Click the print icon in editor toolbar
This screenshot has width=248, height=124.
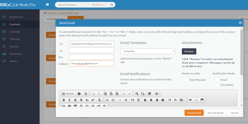click(79, 93)
